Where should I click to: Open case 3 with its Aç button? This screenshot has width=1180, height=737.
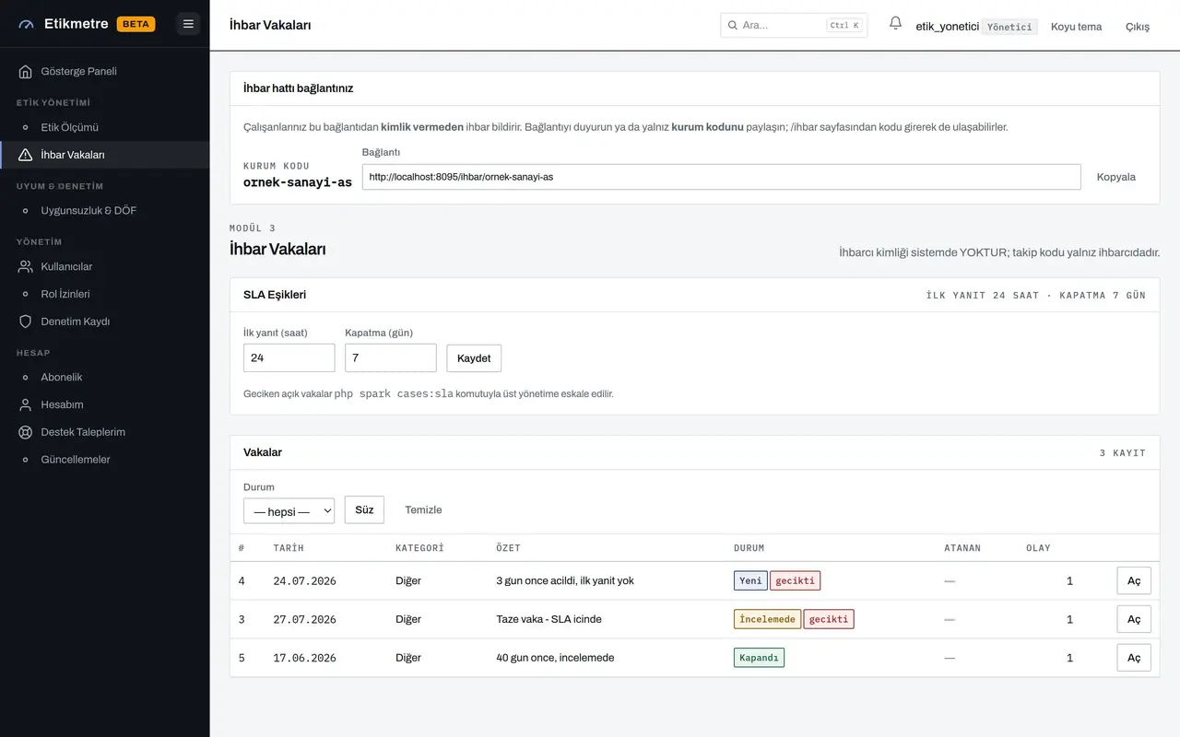click(x=1134, y=619)
